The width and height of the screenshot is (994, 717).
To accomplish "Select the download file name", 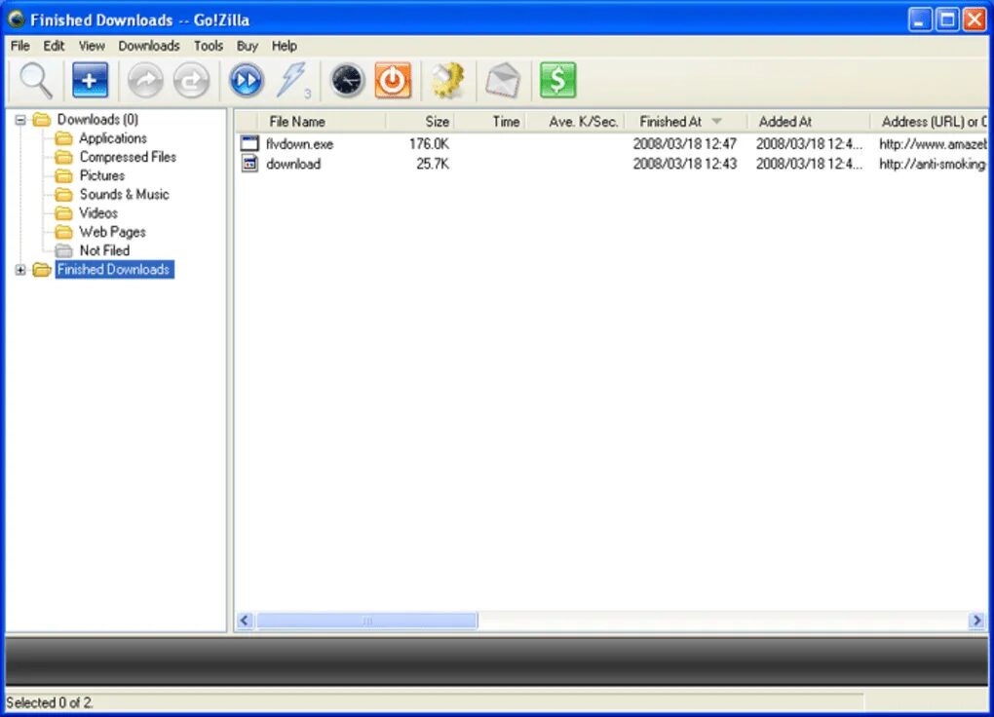I will (293, 165).
